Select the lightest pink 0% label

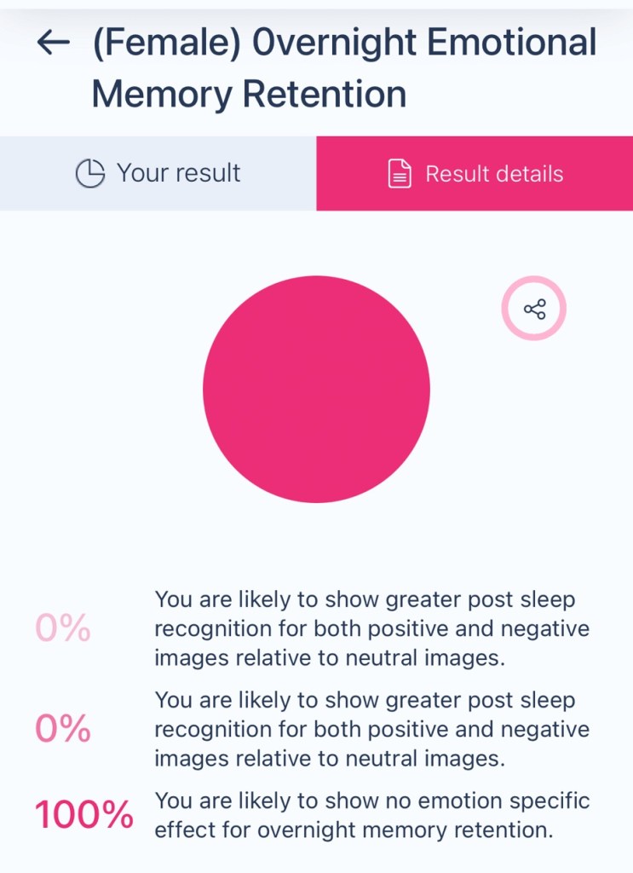coord(63,628)
